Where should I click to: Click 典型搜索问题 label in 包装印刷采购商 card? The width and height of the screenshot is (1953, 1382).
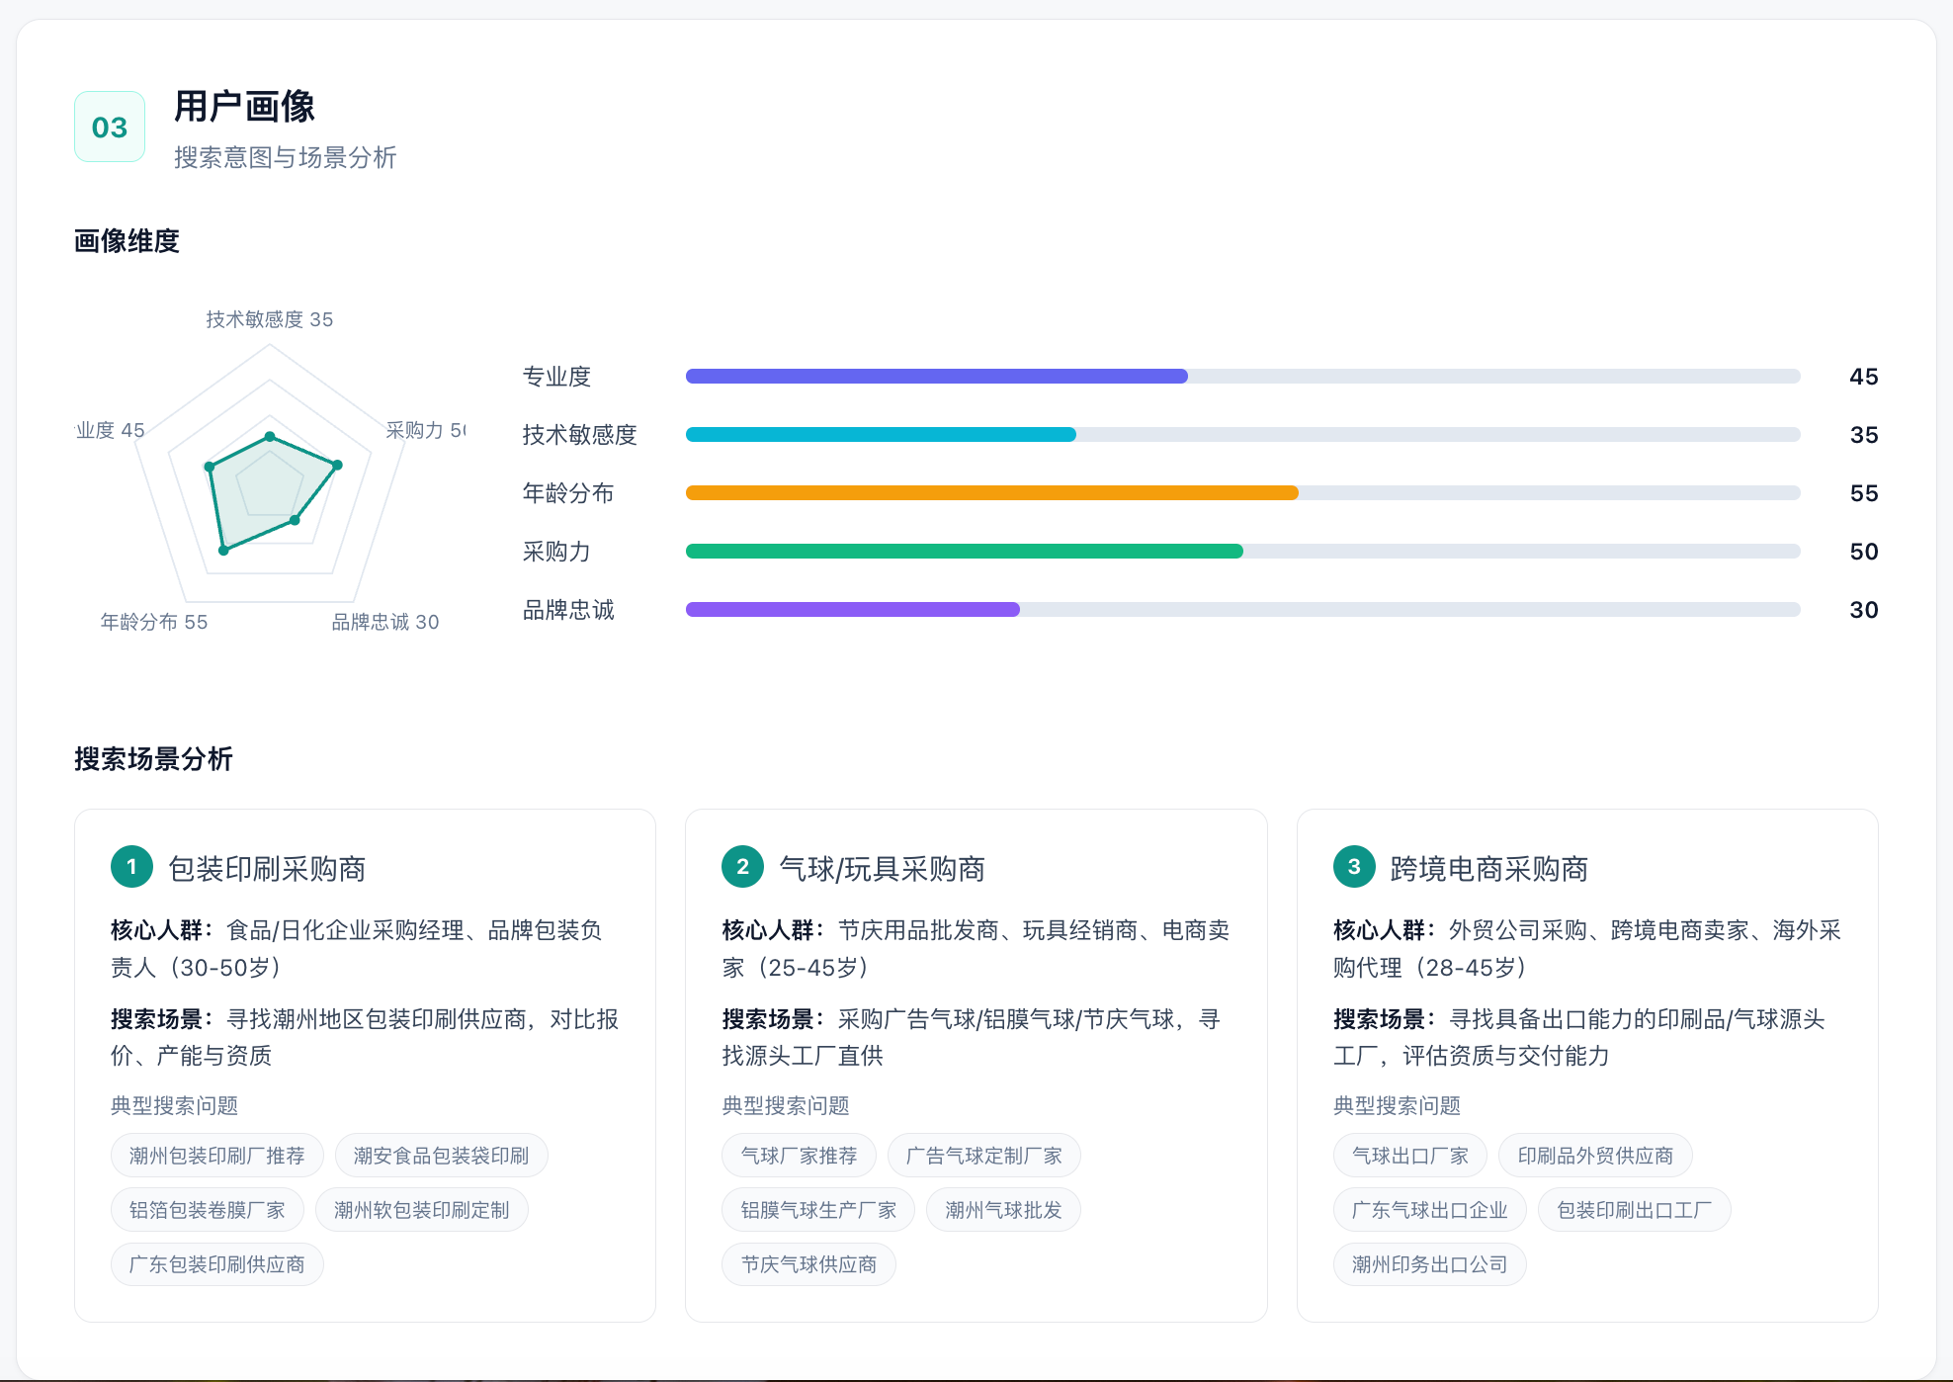(174, 1105)
